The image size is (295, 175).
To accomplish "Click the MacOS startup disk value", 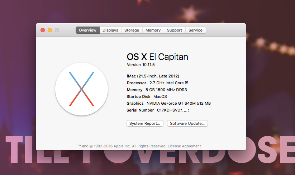I will click(x=160, y=96).
